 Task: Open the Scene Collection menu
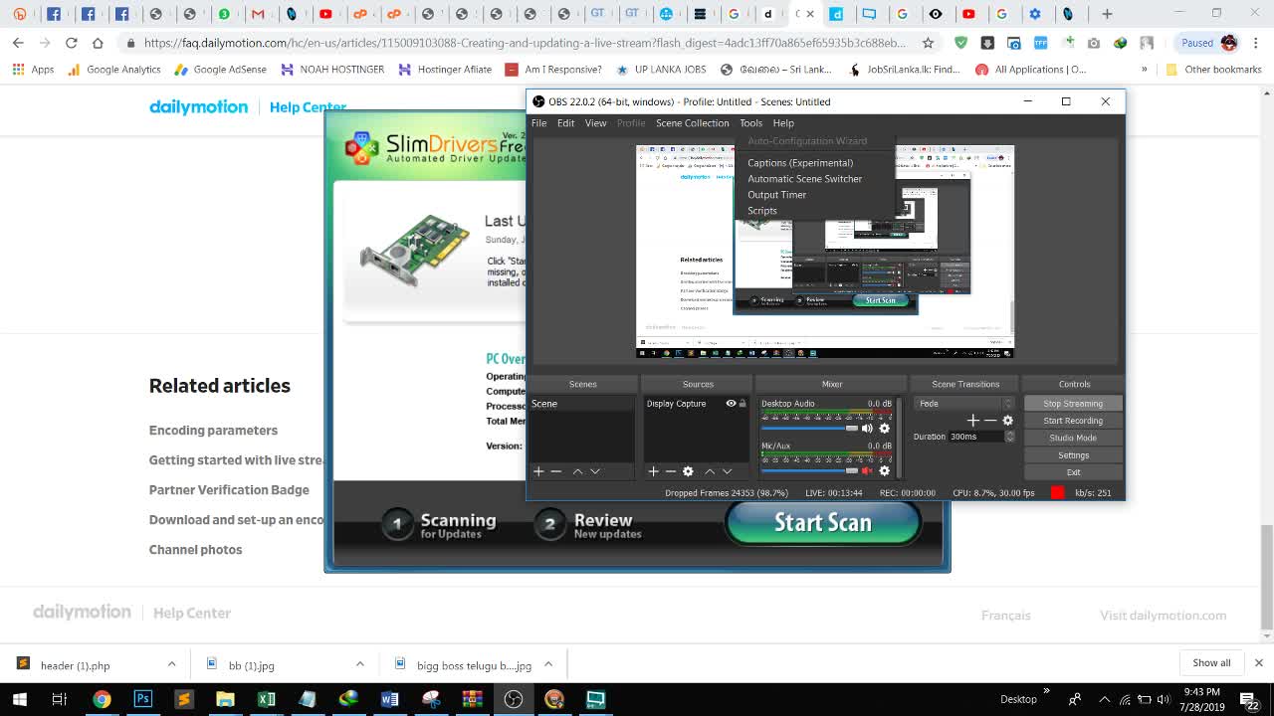(x=692, y=123)
